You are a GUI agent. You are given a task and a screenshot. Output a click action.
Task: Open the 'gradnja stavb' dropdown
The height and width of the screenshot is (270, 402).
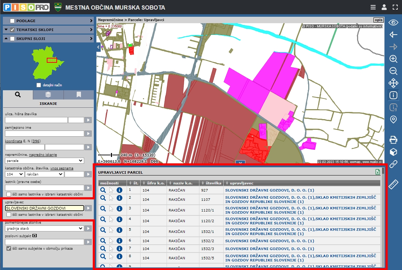click(x=44, y=228)
